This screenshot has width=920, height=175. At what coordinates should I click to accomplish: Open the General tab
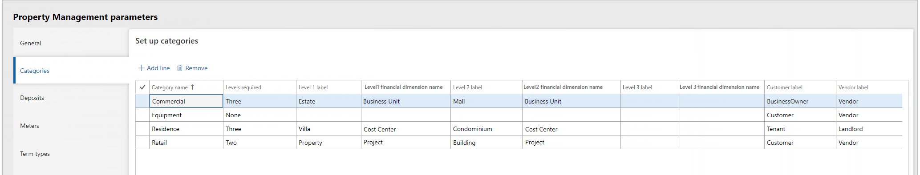(x=71, y=43)
